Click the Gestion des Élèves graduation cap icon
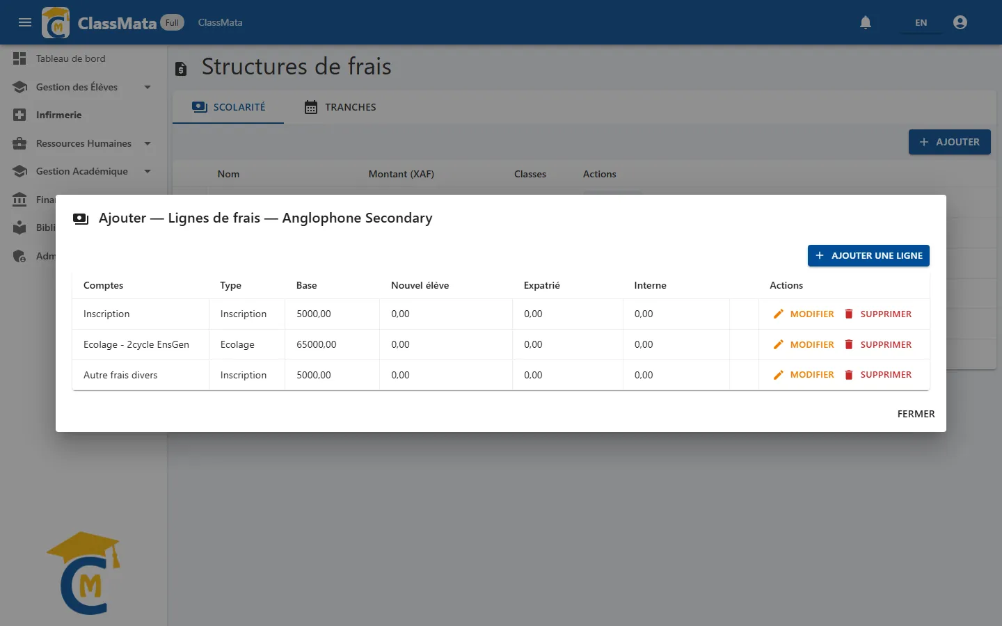1002x626 pixels. [x=19, y=87]
